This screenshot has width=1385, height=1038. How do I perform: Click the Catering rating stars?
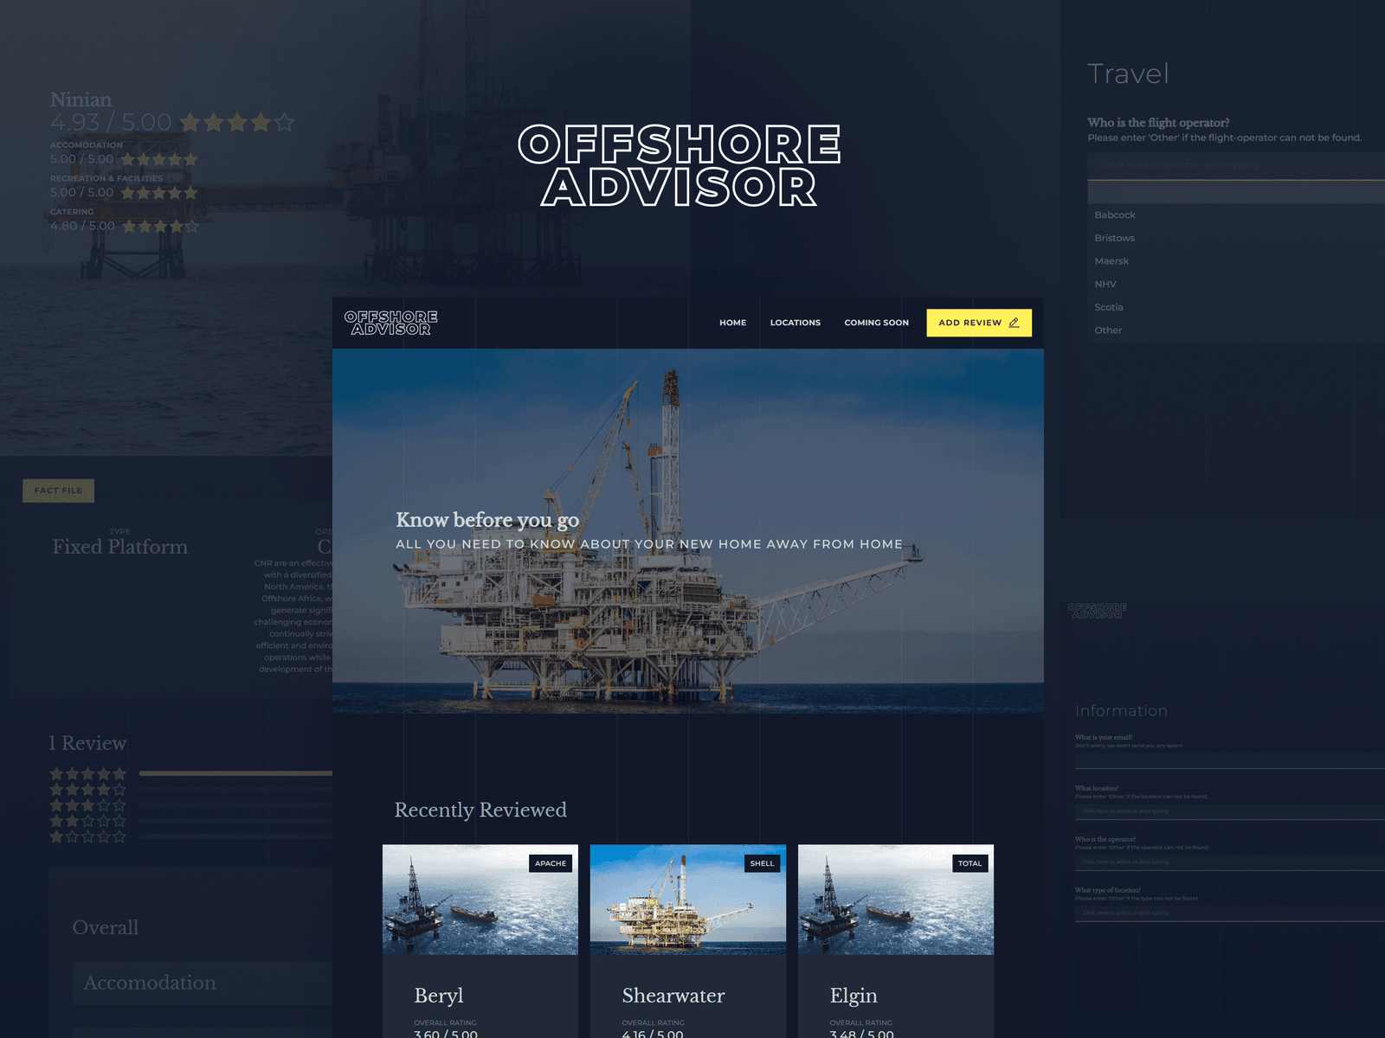[160, 227]
